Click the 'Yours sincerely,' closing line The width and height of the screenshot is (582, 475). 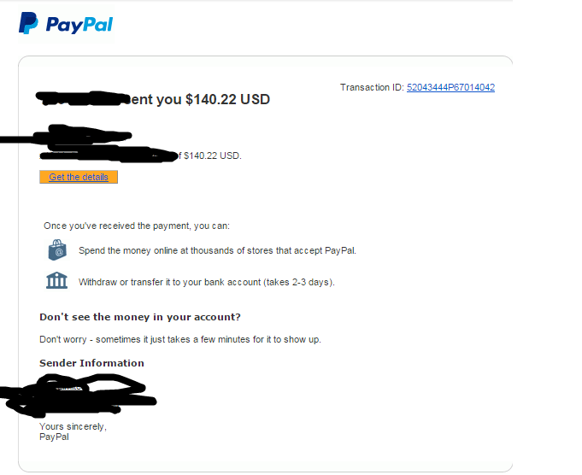click(x=73, y=426)
